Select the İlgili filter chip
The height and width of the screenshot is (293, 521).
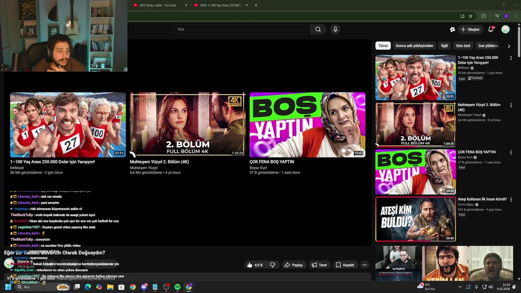point(444,46)
